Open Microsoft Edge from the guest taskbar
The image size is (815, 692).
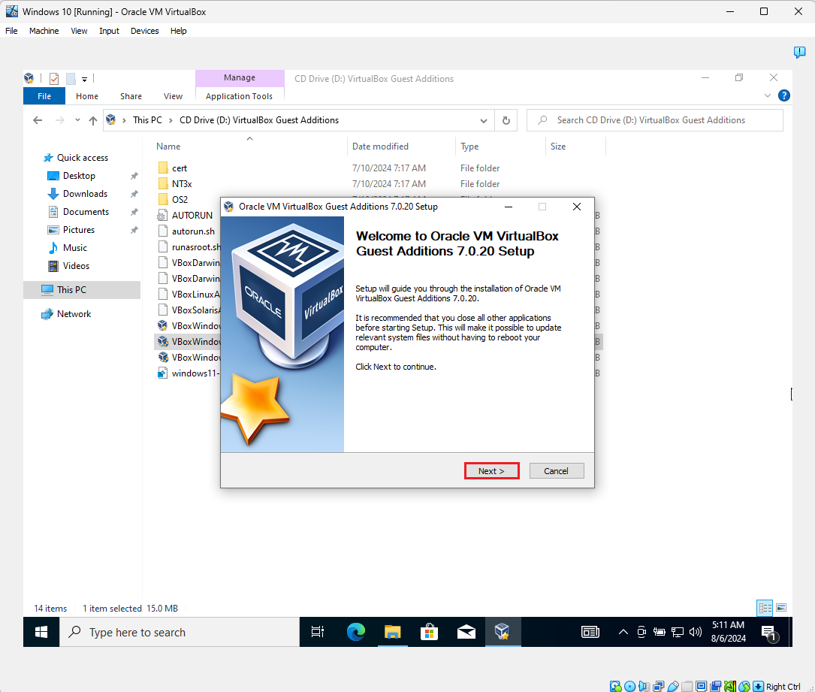[x=356, y=632]
